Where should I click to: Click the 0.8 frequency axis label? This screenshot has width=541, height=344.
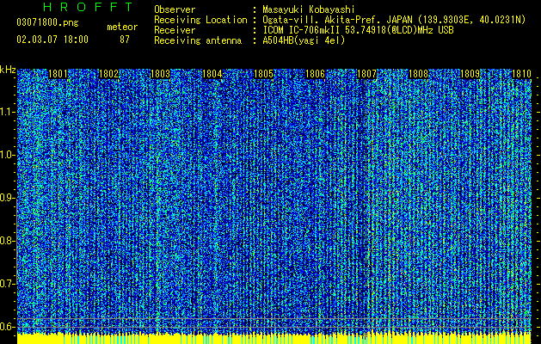tap(7, 241)
